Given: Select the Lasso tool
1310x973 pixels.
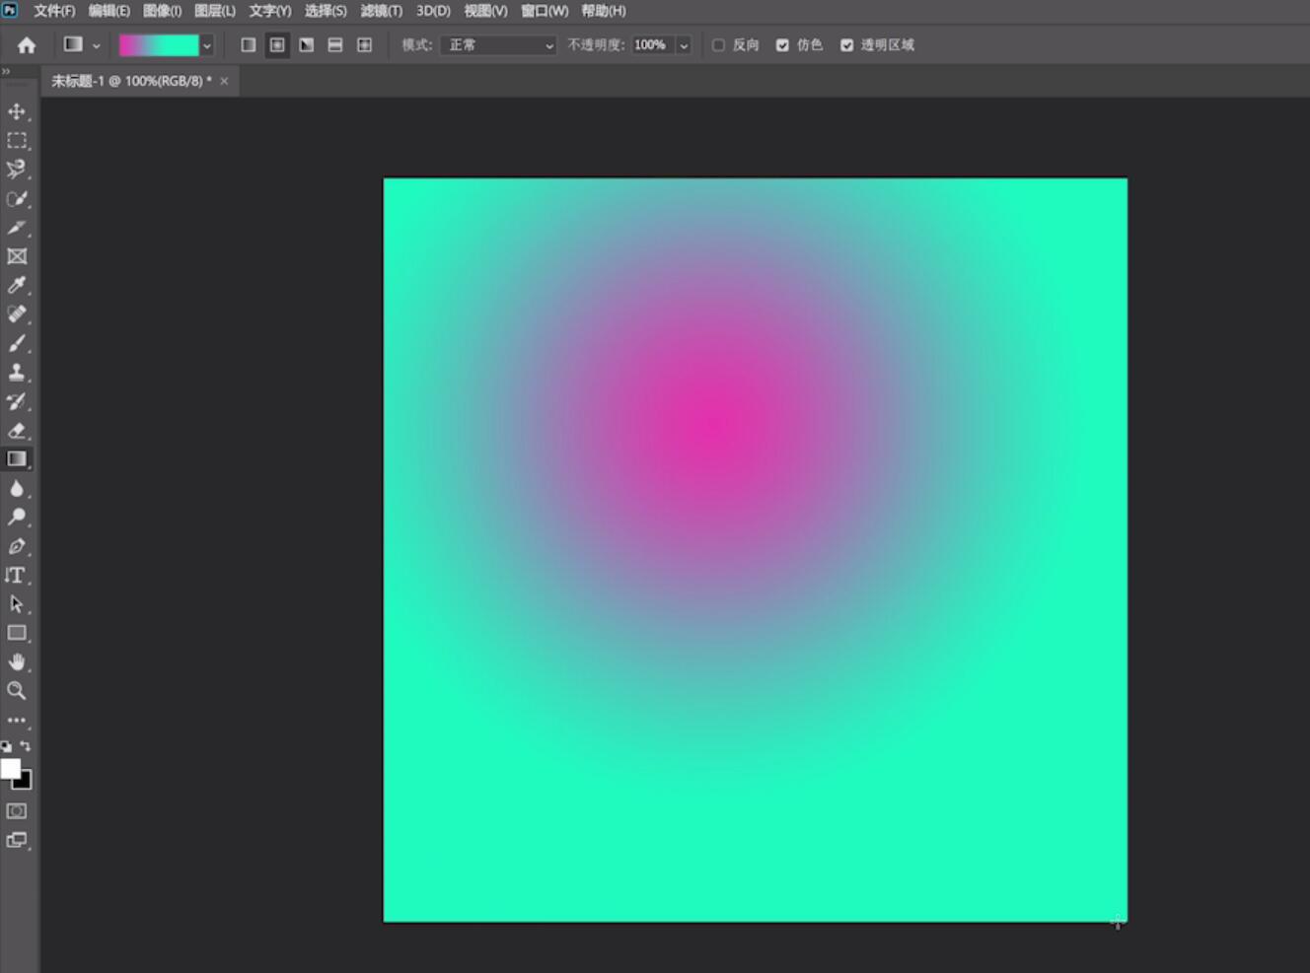Looking at the screenshot, I should 17,170.
